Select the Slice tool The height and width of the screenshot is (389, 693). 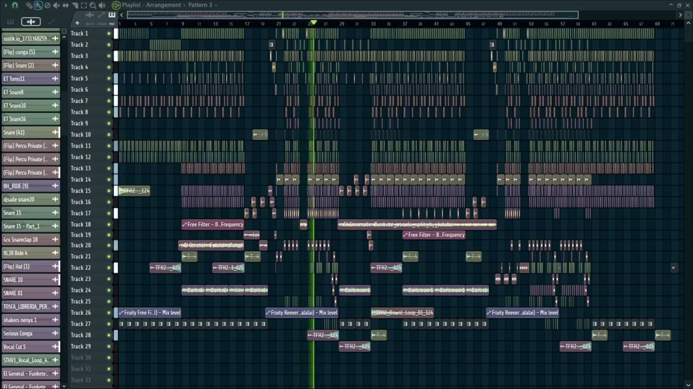pyautogui.click(x=75, y=5)
